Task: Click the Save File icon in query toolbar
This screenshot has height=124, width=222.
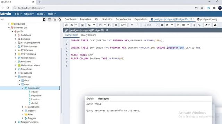Action: pyautogui.click(x=72, y=25)
